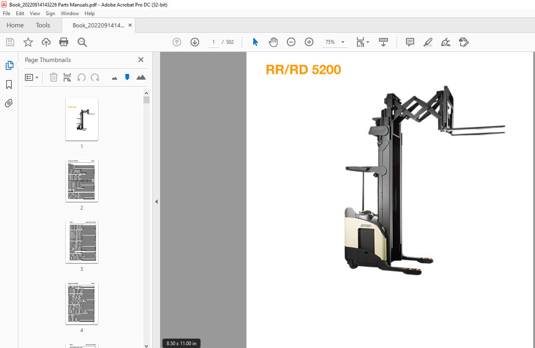The width and height of the screenshot is (535, 348).
Task: Choose the selection arrow tool
Action: pos(256,42)
